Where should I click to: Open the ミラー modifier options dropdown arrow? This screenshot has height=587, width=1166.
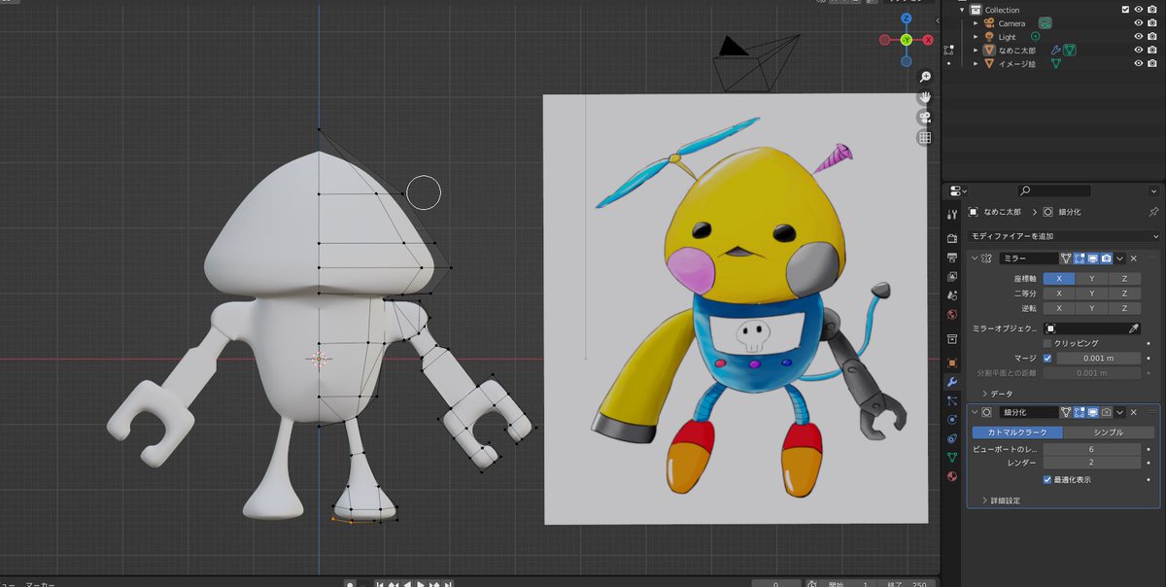click(x=1119, y=258)
